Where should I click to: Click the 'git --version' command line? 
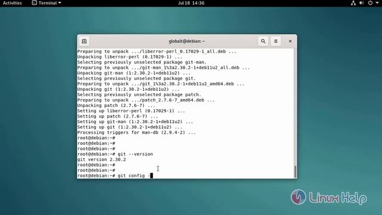coord(115,154)
